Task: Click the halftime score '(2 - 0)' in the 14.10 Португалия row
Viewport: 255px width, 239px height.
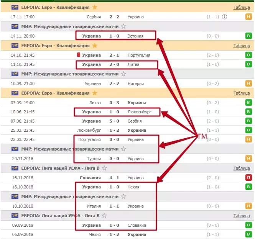Action: 213,55
